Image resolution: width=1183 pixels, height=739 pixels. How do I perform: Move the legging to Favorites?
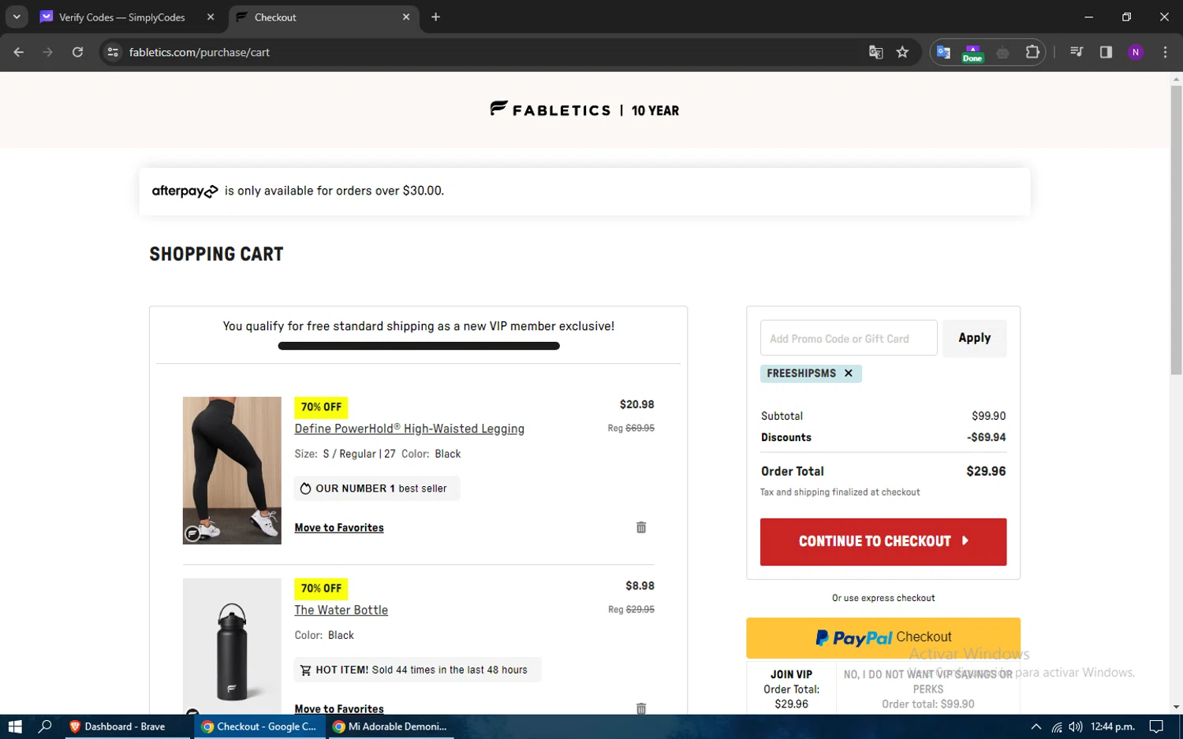339,528
